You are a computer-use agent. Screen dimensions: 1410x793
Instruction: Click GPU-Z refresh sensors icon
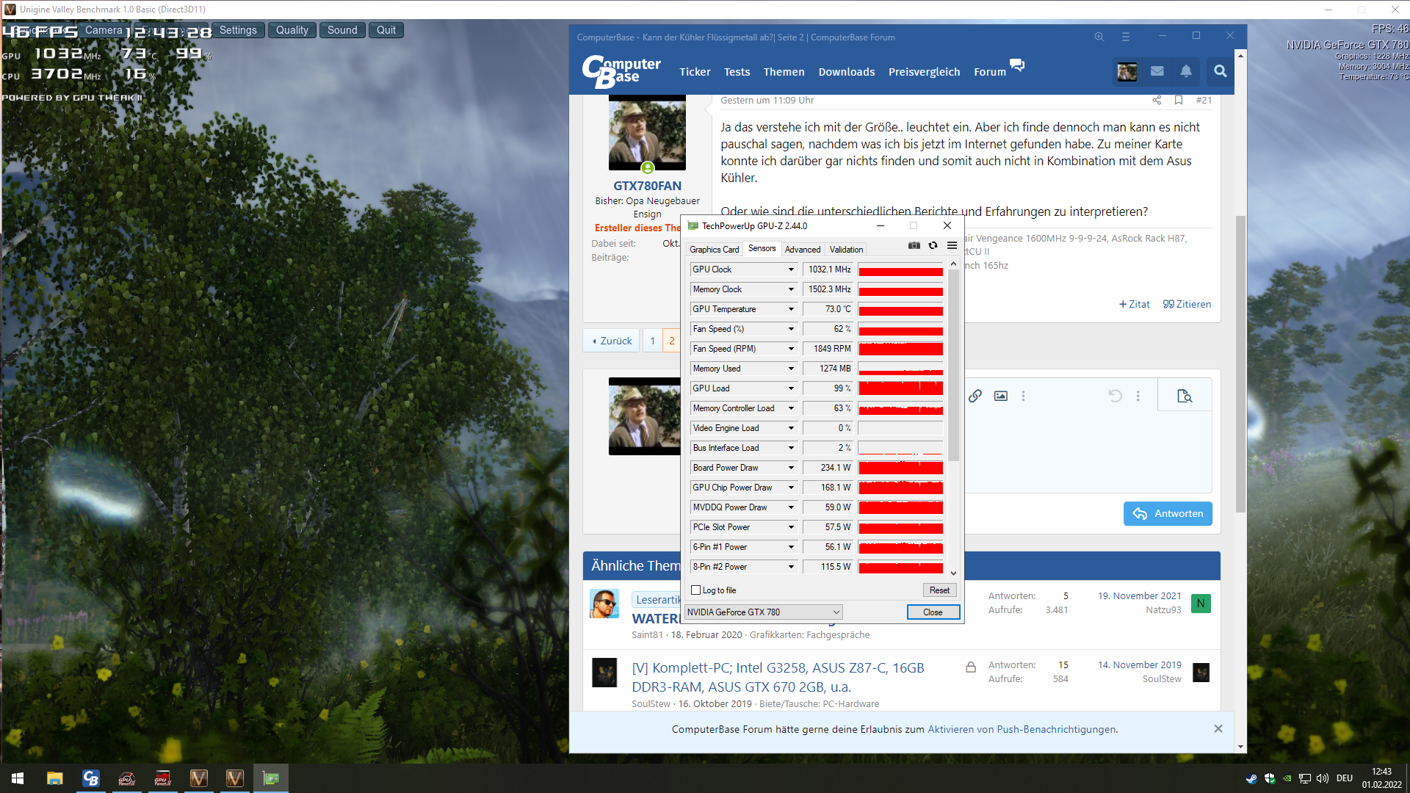tap(933, 246)
